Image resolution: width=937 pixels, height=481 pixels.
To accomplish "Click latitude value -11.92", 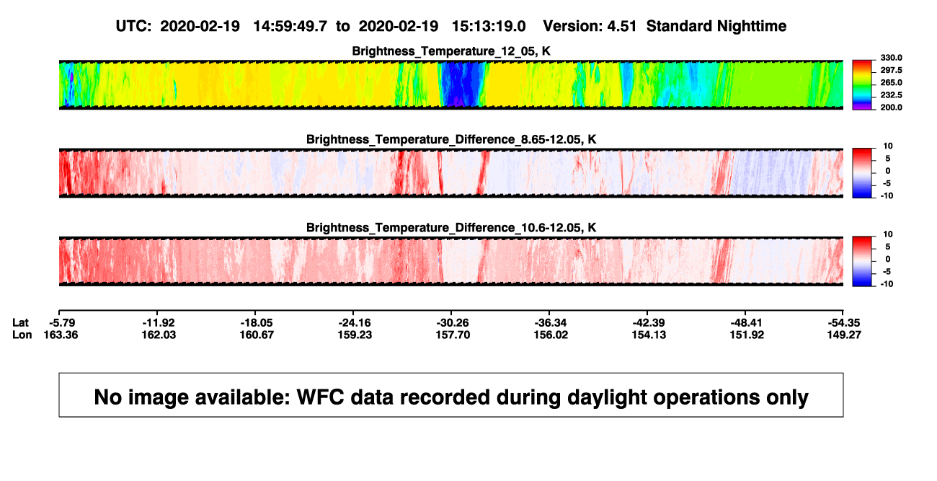I will (x=159, y=322).
